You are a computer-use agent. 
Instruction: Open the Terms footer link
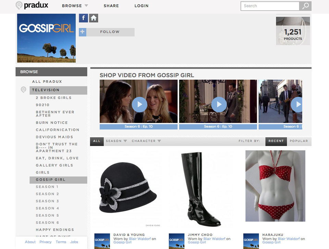61,242
